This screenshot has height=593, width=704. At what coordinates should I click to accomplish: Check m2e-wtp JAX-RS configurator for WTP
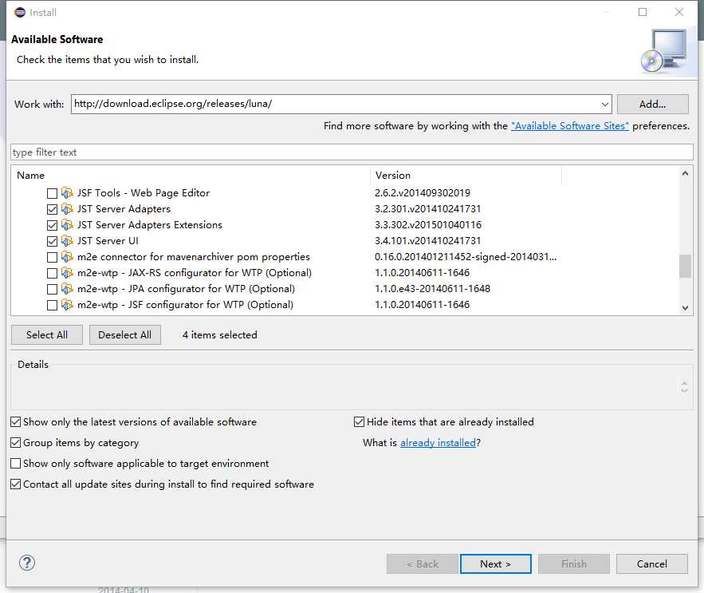coord(52,273)
